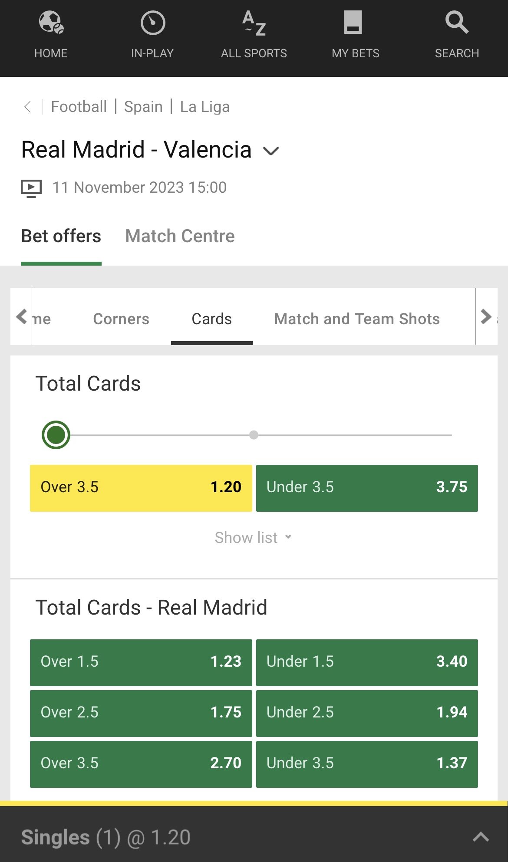Image resolution: width=508 pixels, height=862 pixels.
Task: Expand the Real Madrid - Valencia match dropdown
Action: (271, 151)
